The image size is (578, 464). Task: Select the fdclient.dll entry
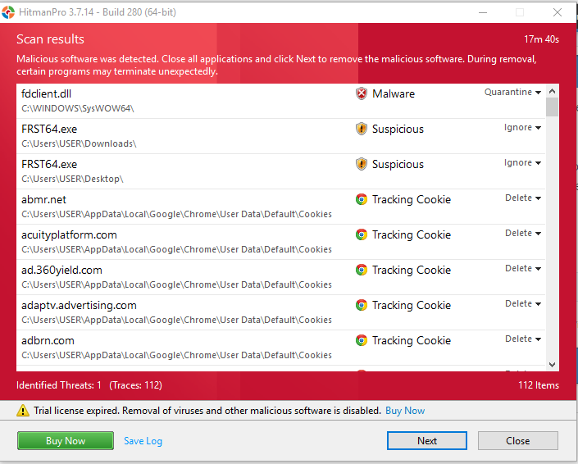[x=281, y=101]
